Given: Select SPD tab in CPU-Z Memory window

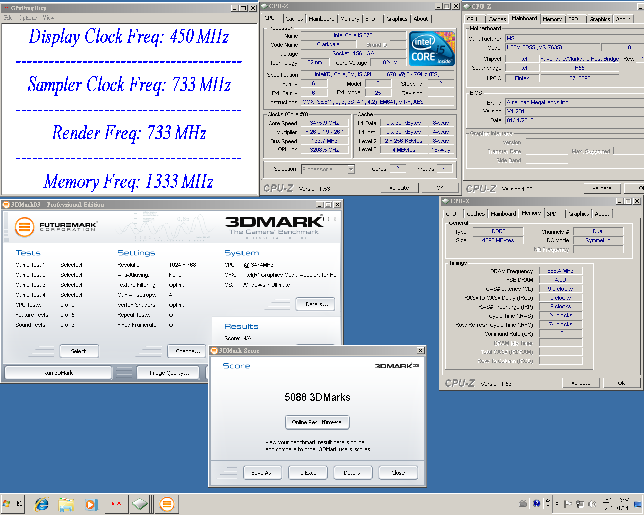Looking at the screenshot, I should (x=552, y=214).
